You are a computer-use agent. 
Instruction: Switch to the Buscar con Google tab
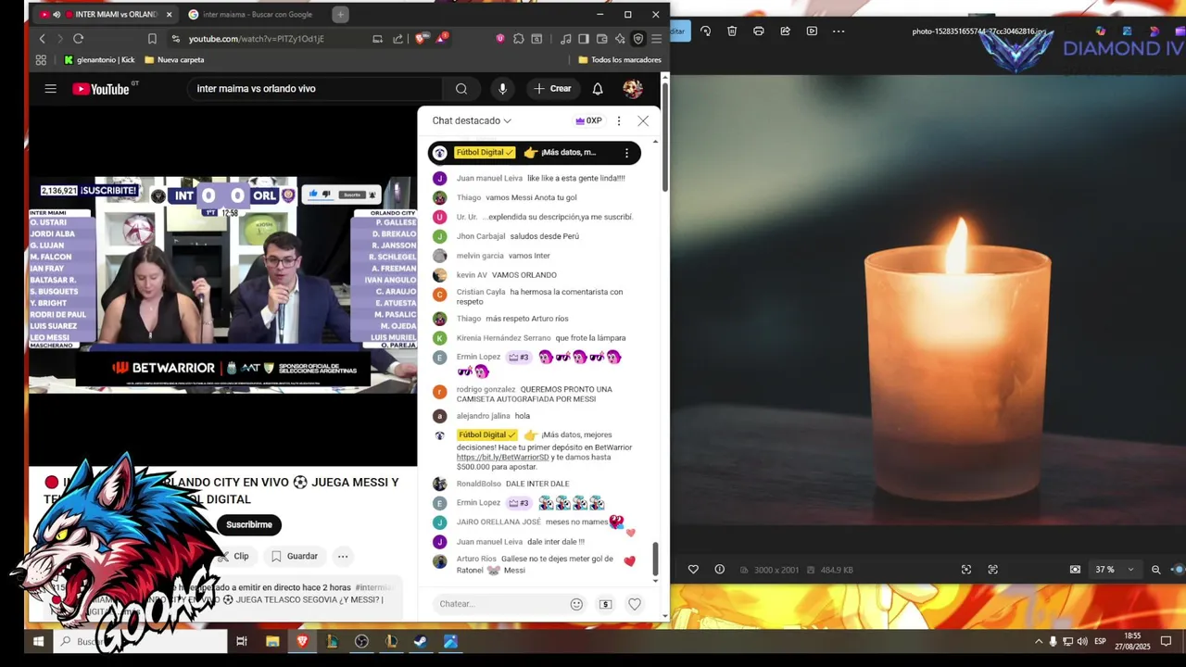pyautogui.click(x=257, y=15)
